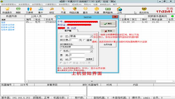Image resolution: width=175 pixels, height=99 pixels.
Task: Toggle the 通卡 checkbox
Action: pyautogui.click(x=61, y=63)
